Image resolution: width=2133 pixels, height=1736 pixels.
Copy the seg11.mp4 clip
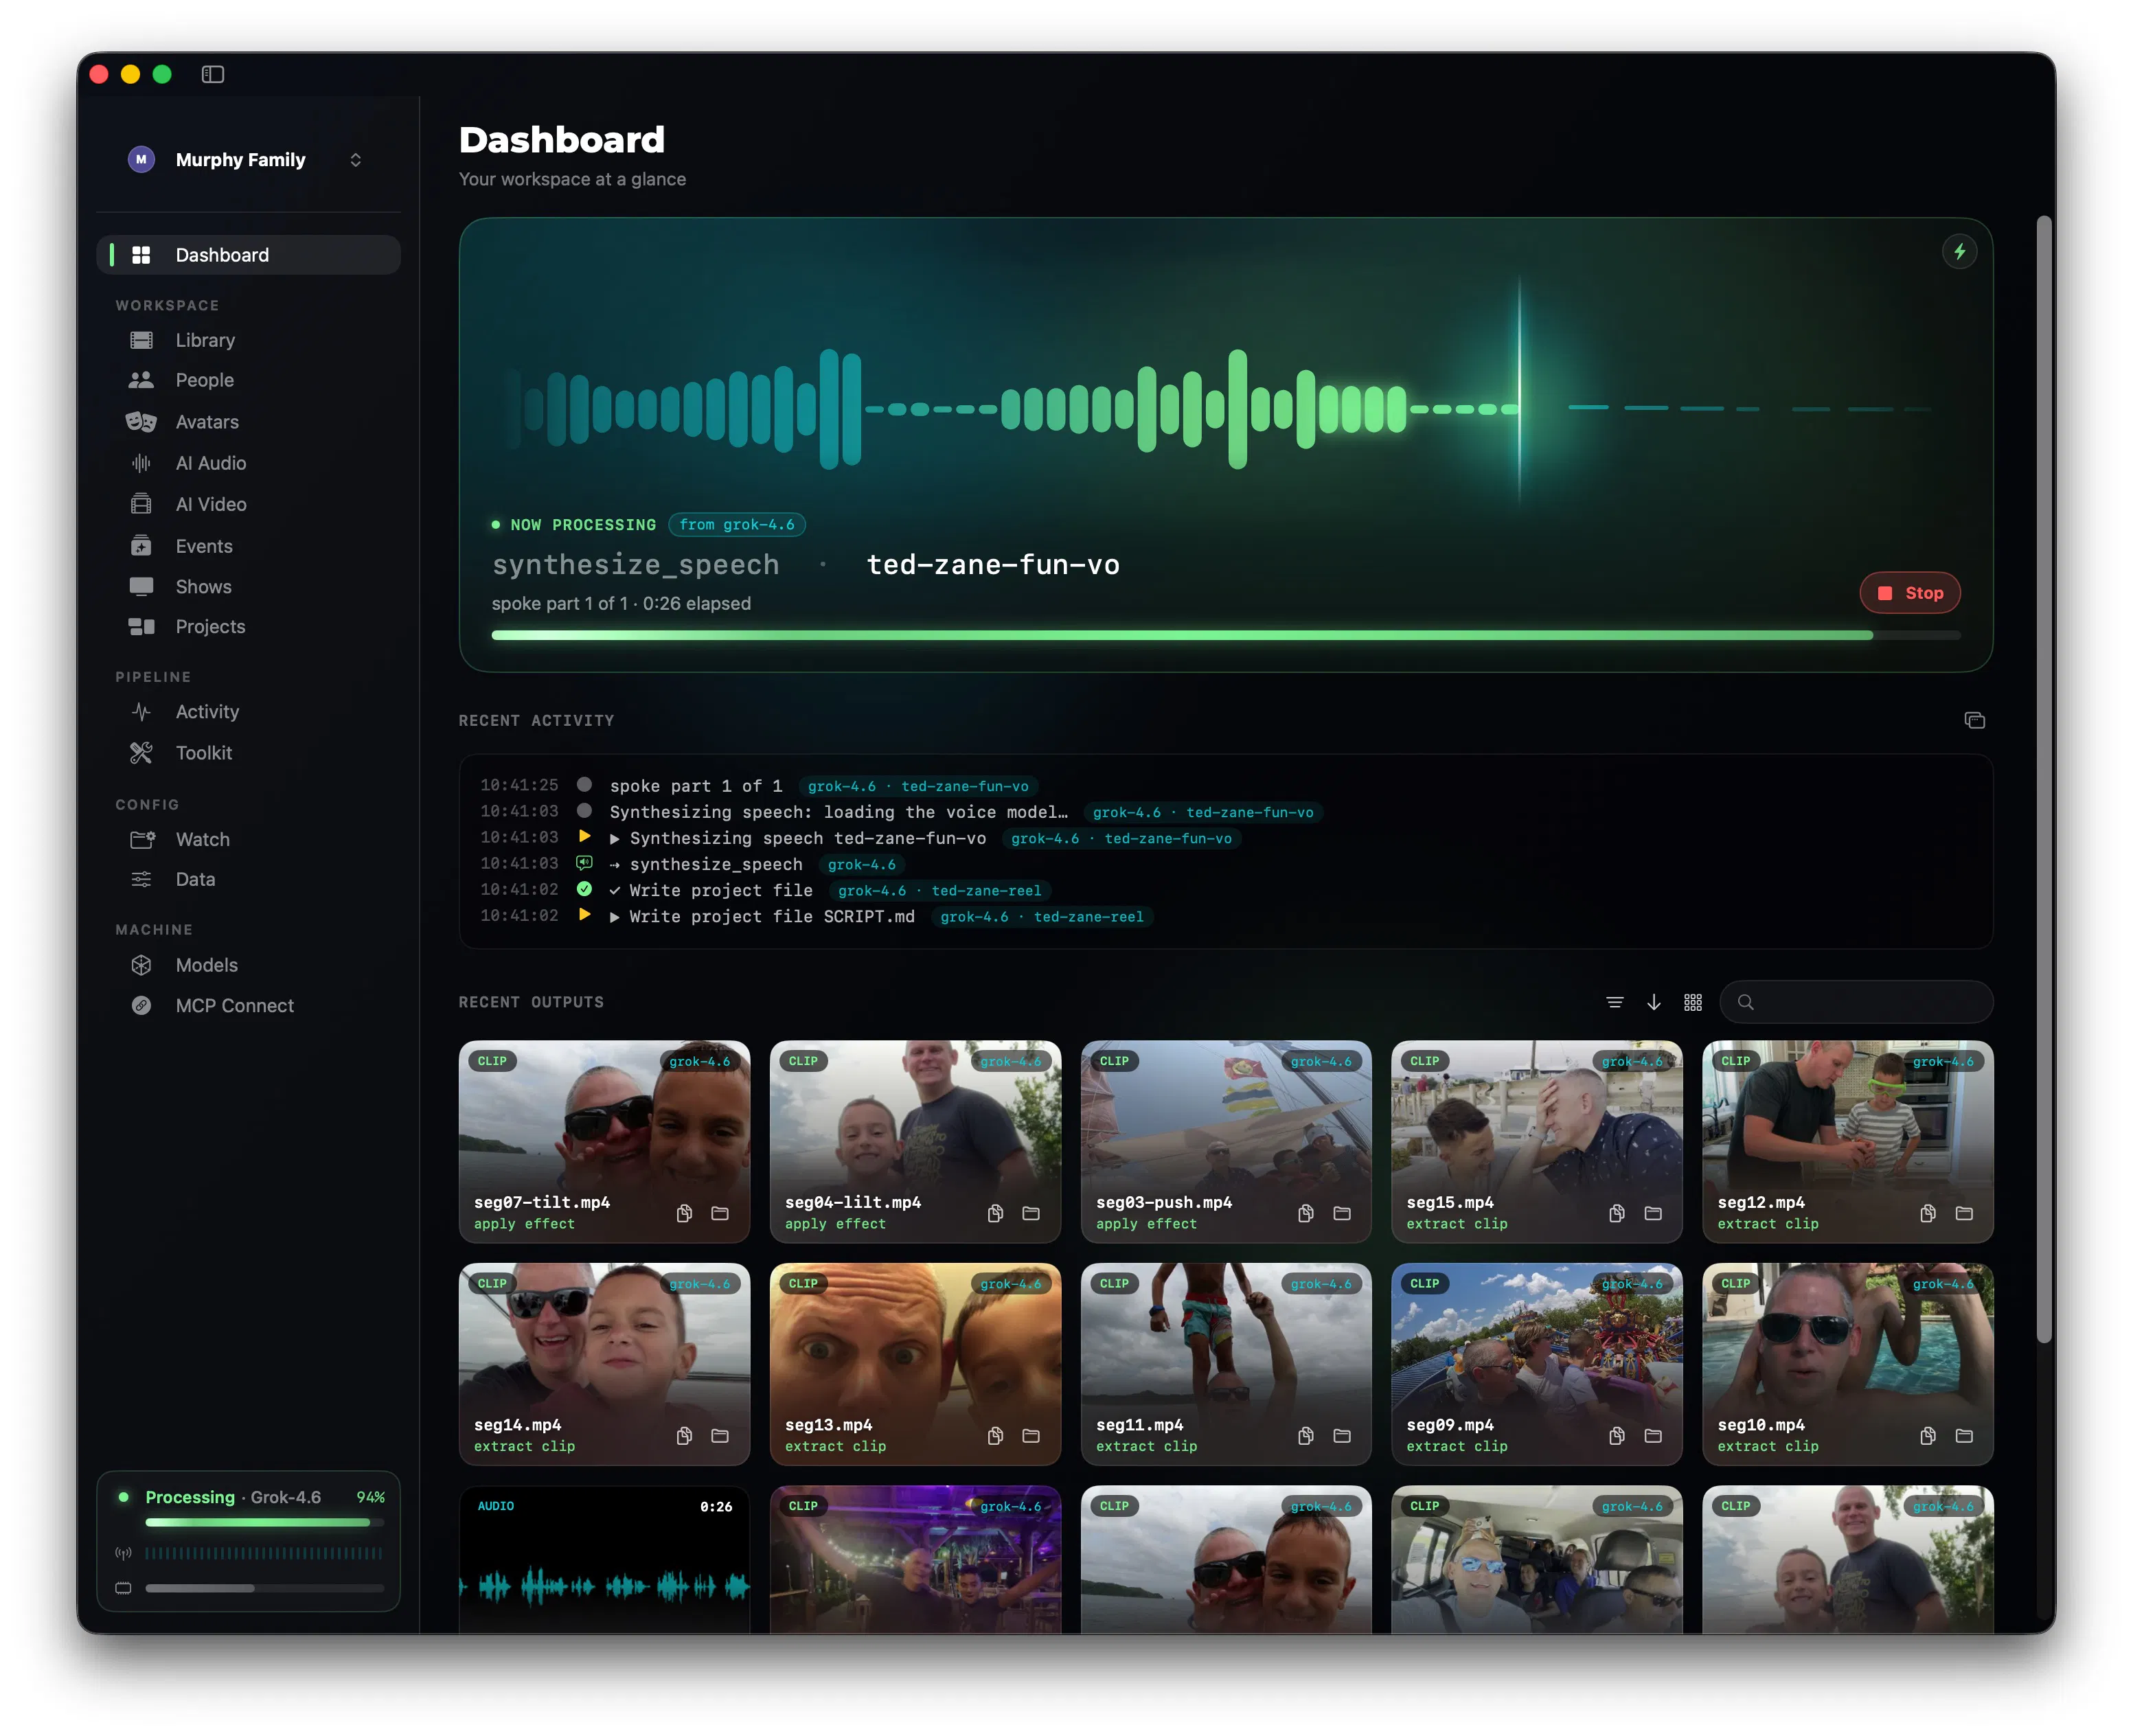pyautogui.click(x=1306, y=1436)
